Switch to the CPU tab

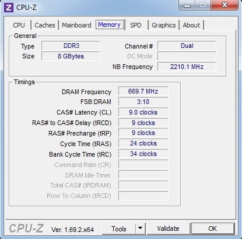tap(19, 25)
